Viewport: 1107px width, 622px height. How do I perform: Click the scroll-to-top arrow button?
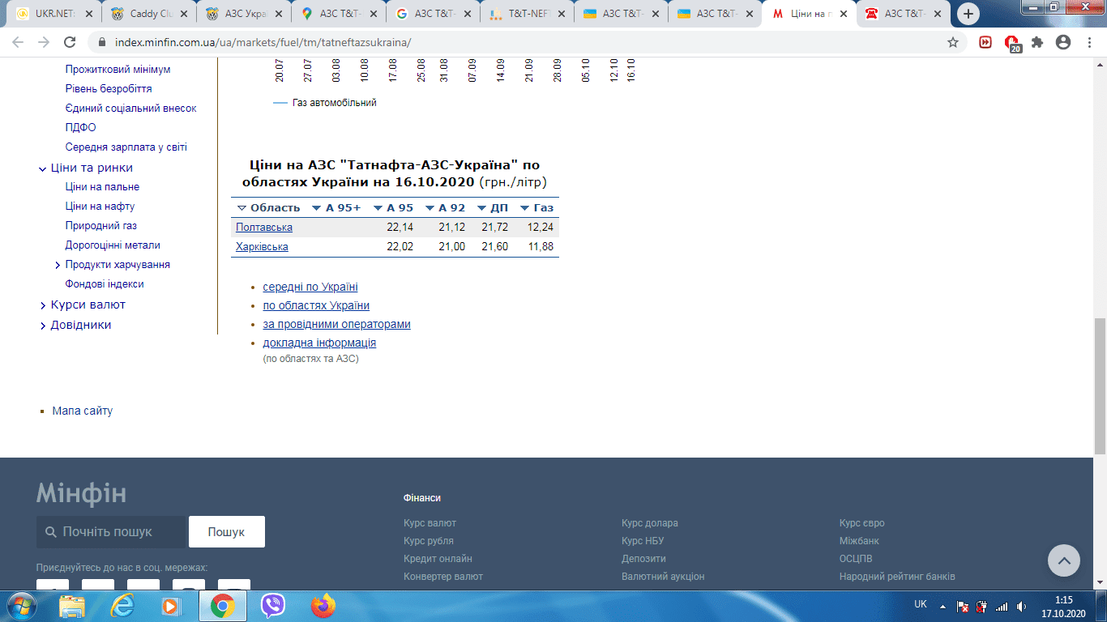1064,560
